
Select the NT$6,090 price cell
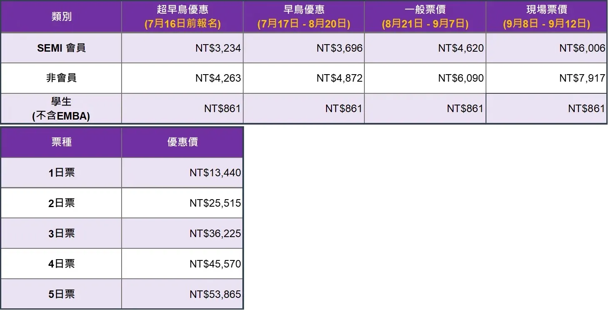(x=425, y=78)
